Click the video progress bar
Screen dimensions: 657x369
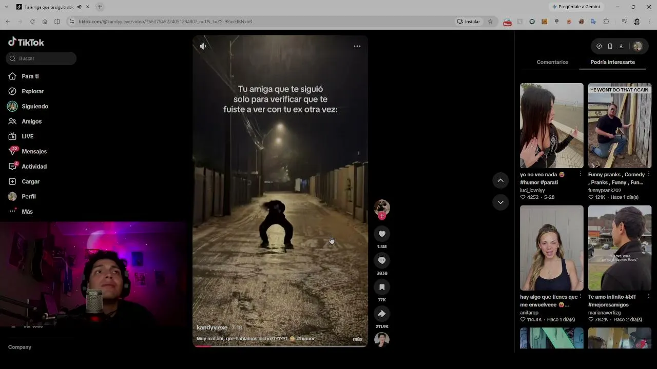click(280, 346)
